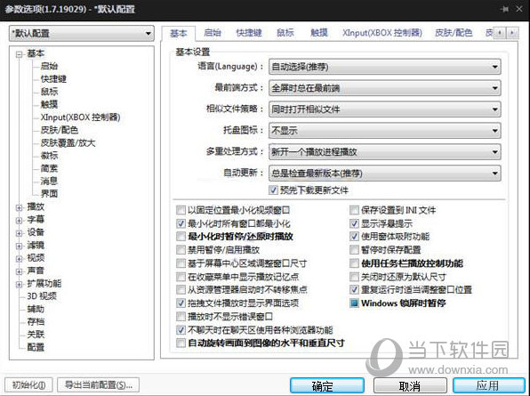
Task: Toggle 显示浮悬提示 checkbox
Action: [x=354, y=223]
